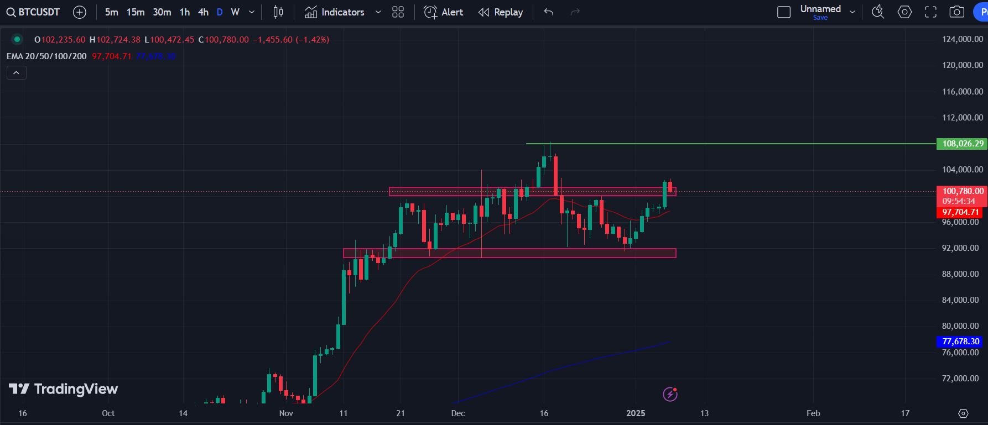Enter fullscreen mode
The height and width of the screenshot is (425, 988).
931,12
